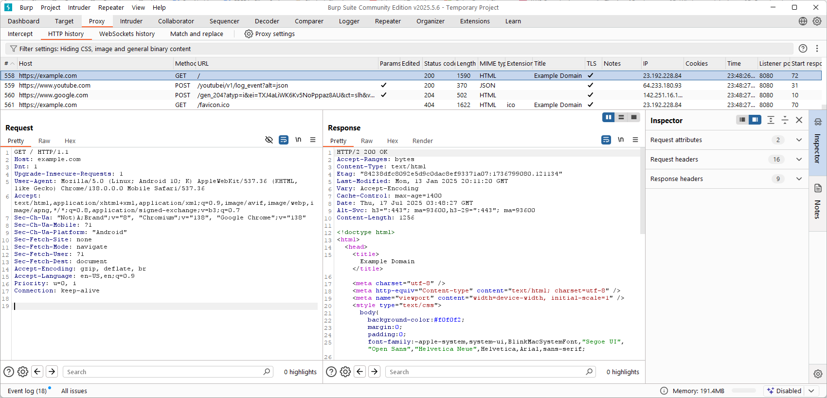Viewport: 827px width, 398px height.
Task: Toggle Request word wrap button
Action: [x=284, y=140]
